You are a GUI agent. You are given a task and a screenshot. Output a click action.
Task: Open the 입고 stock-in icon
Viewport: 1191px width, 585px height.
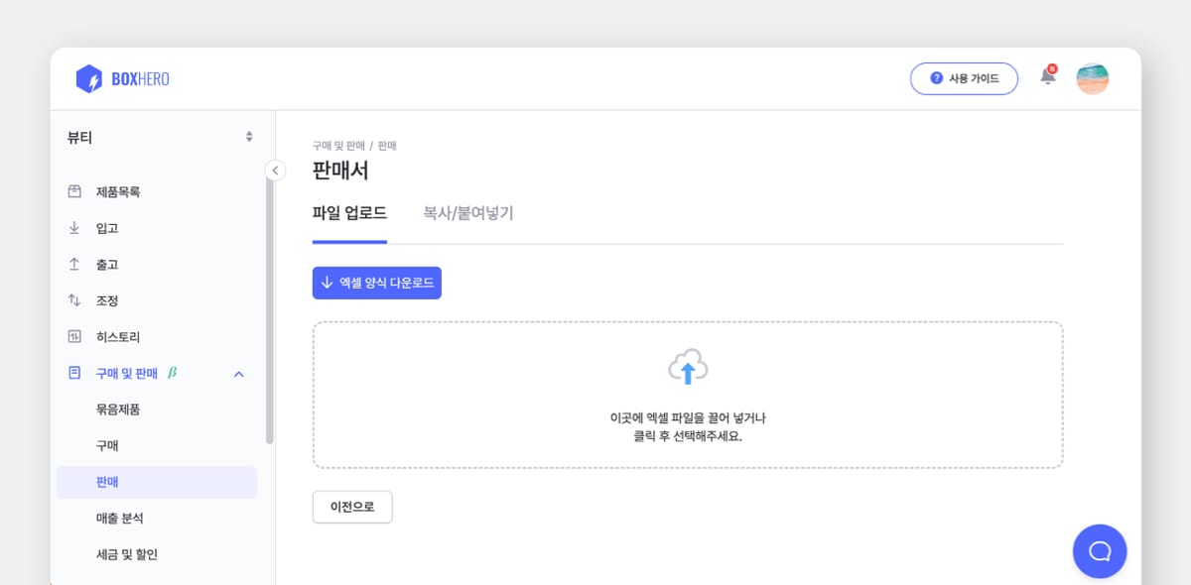coord(74,227)
